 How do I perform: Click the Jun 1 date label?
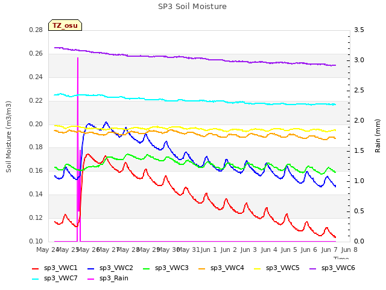pyautogui.click(x=209, y=250)
